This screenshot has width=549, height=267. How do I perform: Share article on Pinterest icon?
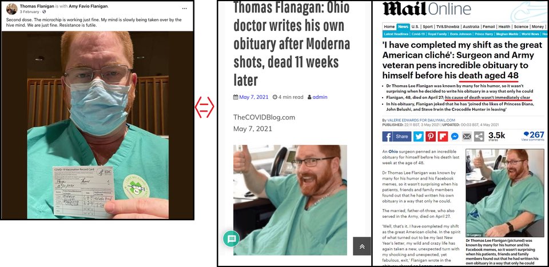431,137
